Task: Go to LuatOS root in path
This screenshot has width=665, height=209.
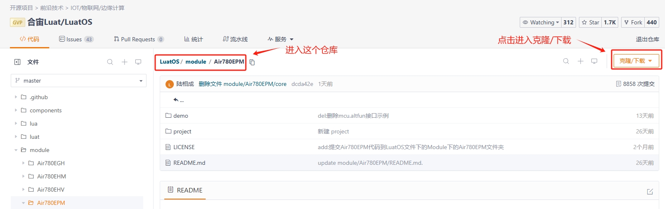Action: coord(170,62)
